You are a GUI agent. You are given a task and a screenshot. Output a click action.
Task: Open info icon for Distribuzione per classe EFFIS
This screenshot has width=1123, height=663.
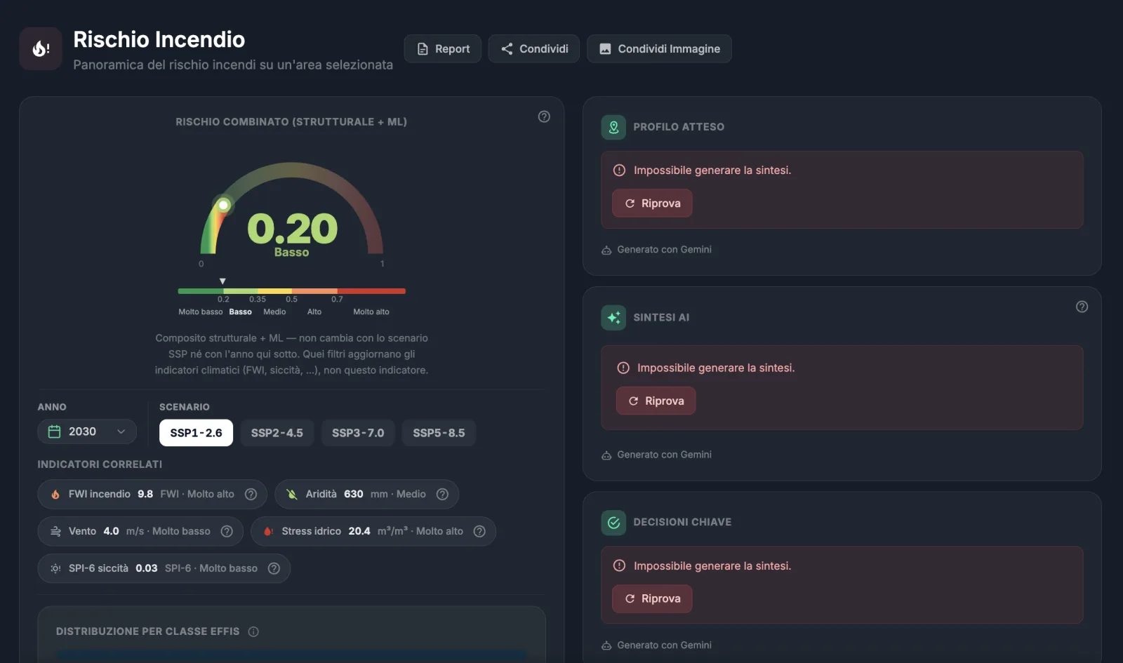[253, 631]
